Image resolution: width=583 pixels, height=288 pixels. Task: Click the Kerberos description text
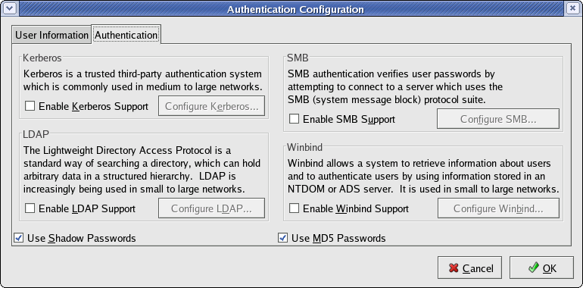(142, 80)
